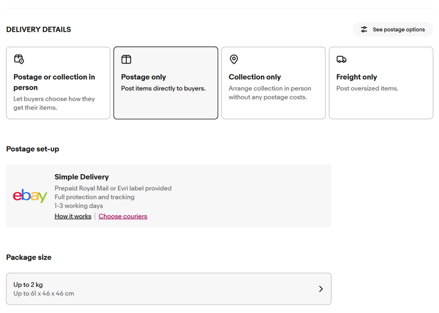Click the postage or collection package icon

19,59
